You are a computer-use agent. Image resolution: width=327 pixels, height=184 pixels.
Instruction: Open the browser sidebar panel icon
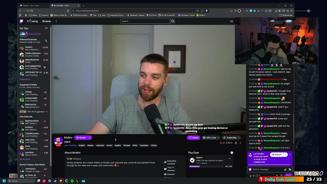pyautogui.click(x=280, y=11)
